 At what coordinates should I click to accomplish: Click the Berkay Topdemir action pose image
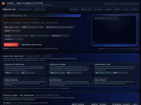point(114,30)
